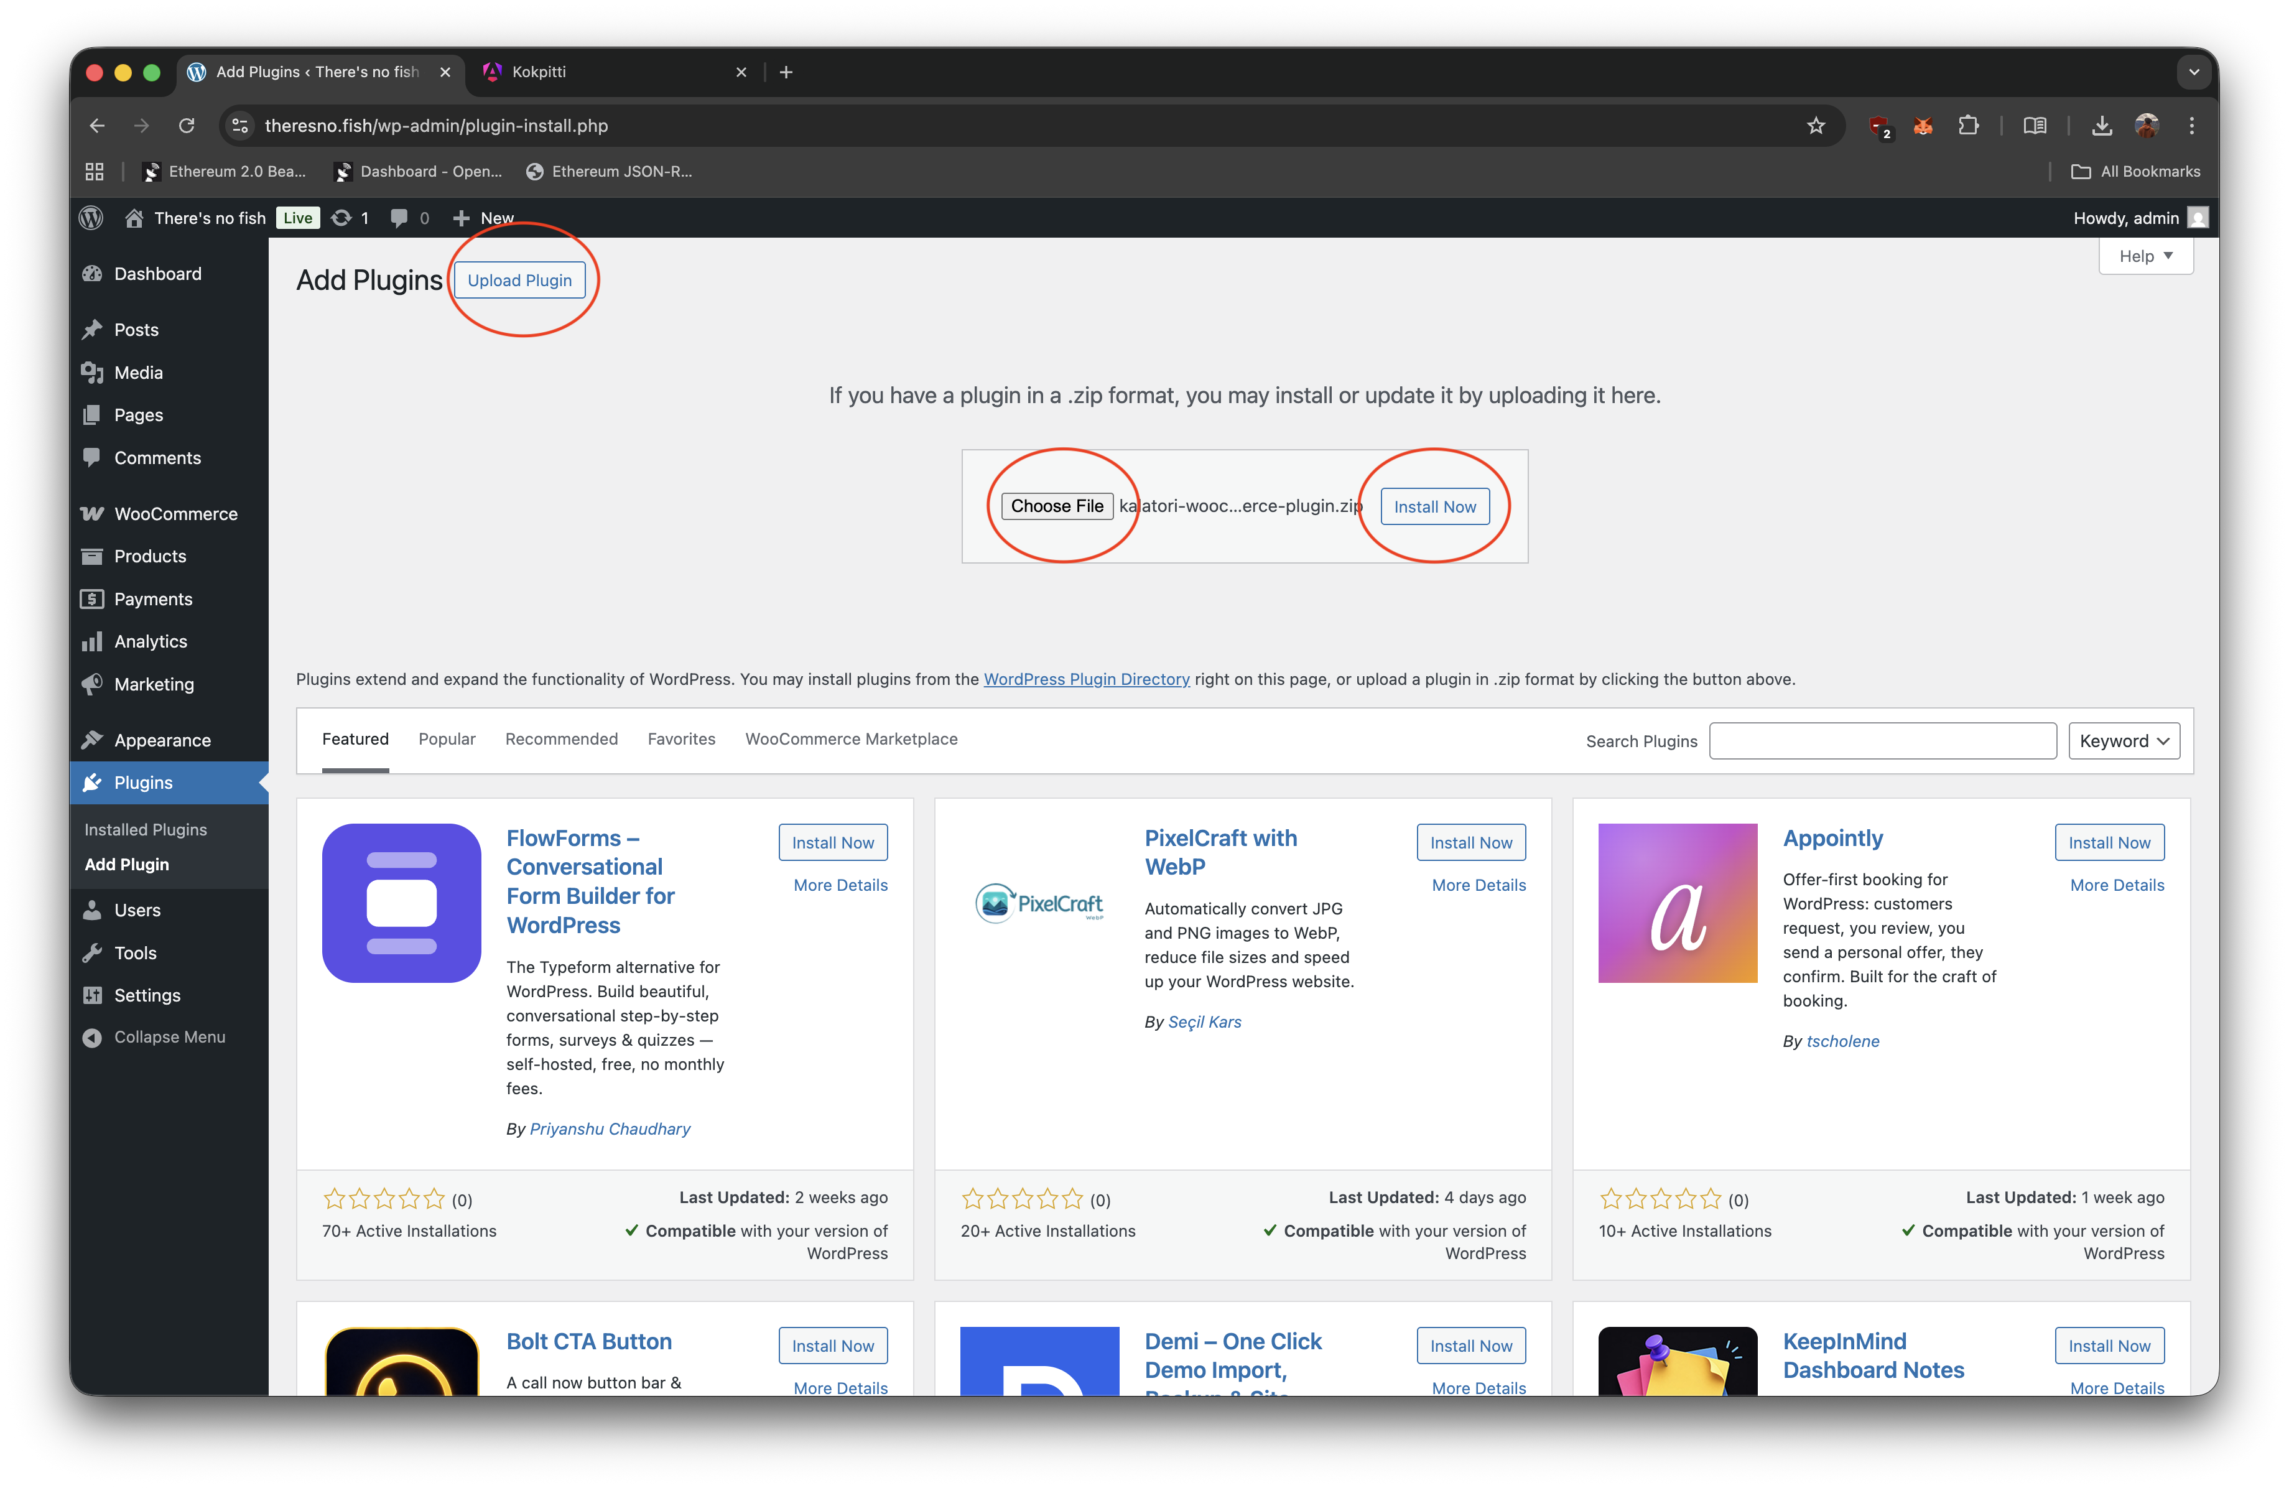The image size is (2289, 1488).
Task: Open the WordPress Plugin Directory link
Action: pos(1086,679)
